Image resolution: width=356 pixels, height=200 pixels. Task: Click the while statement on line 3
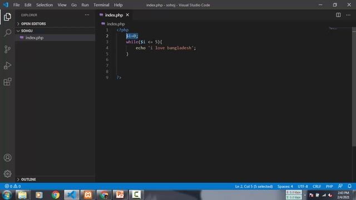144,42
